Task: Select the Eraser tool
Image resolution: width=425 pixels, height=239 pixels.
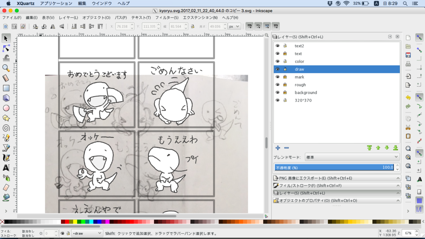Action: [6, 188]
